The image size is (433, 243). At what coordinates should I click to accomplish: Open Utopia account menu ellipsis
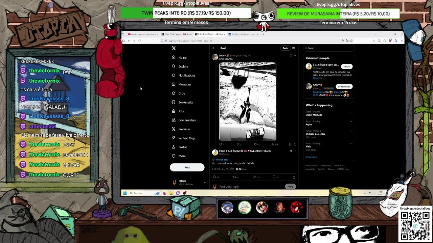coord(205,183)
